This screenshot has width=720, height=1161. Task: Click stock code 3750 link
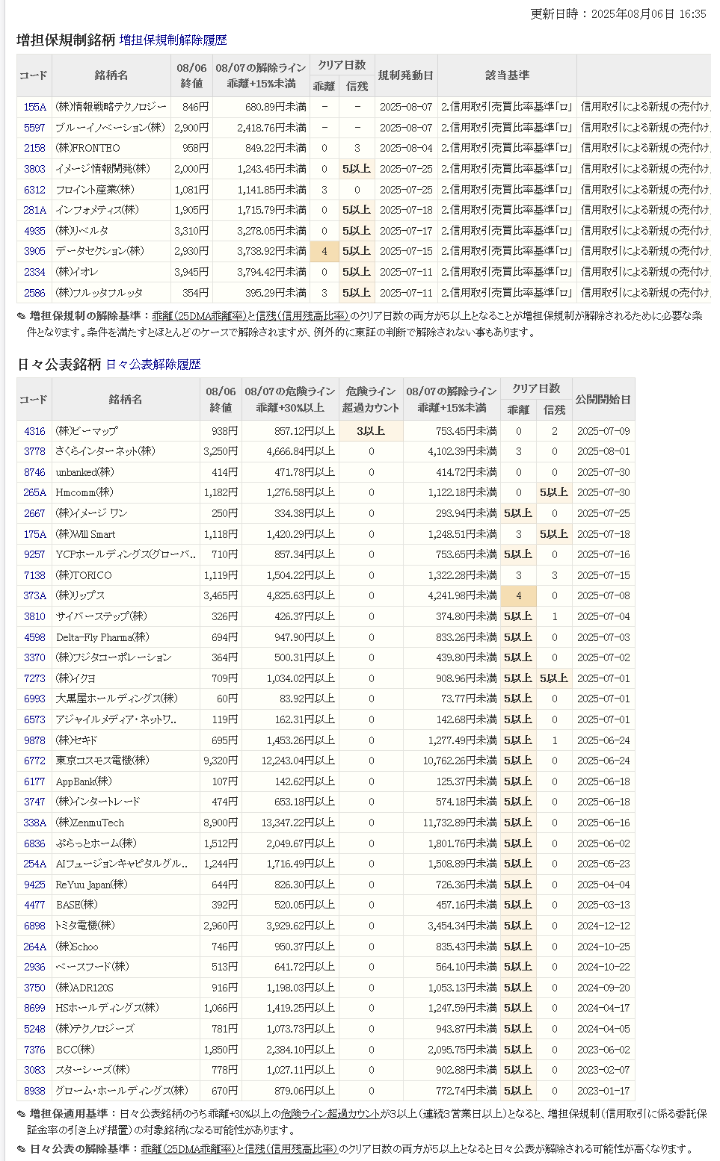34,988
